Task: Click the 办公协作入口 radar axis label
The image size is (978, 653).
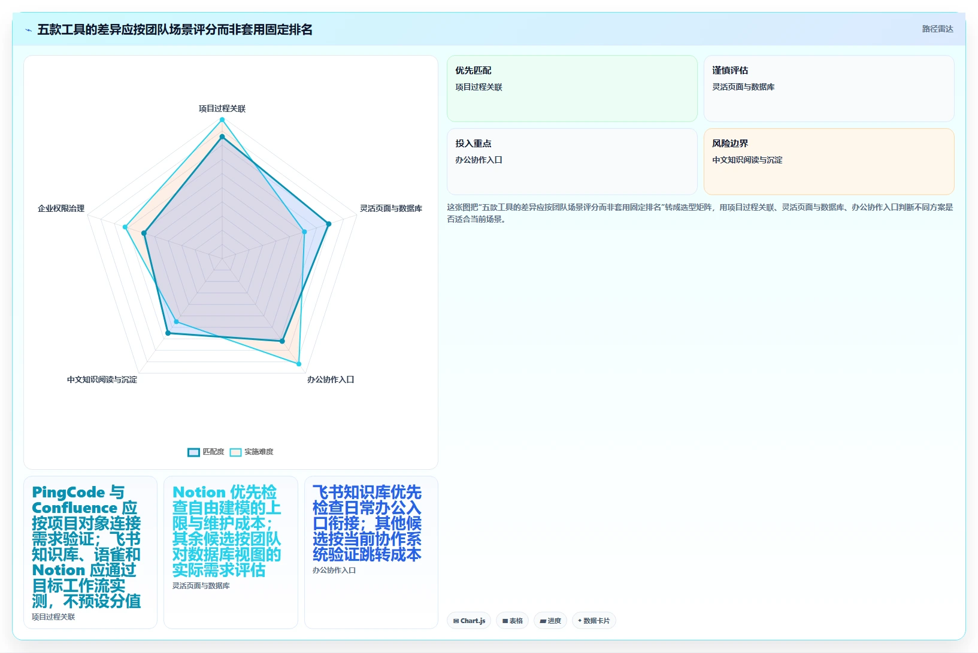Action: coord(331,379)
